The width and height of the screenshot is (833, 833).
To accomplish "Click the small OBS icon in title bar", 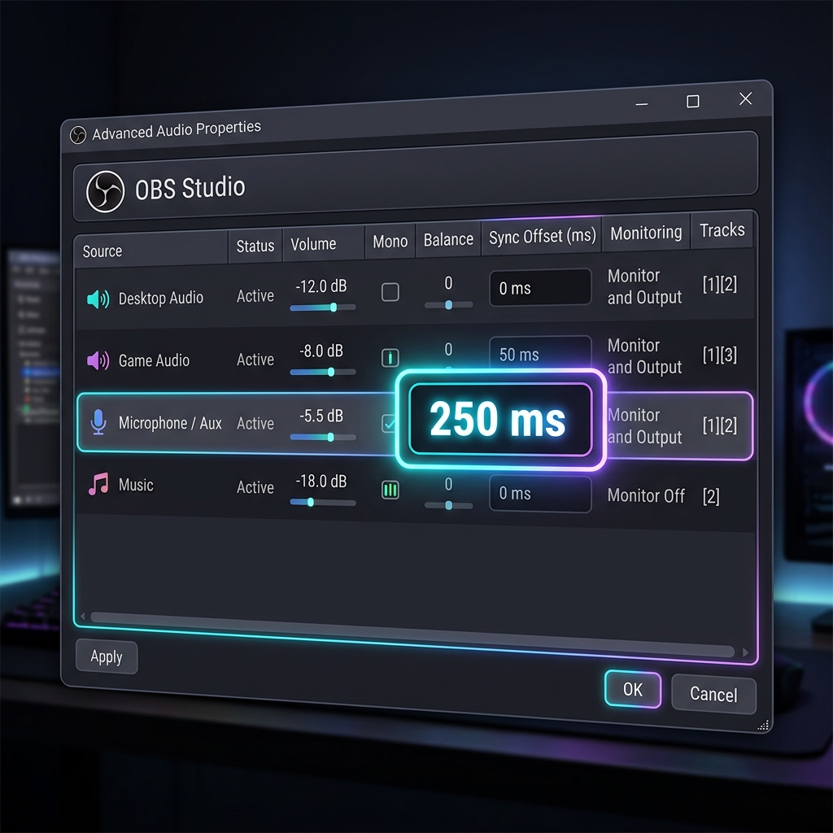I will point(78,135).
